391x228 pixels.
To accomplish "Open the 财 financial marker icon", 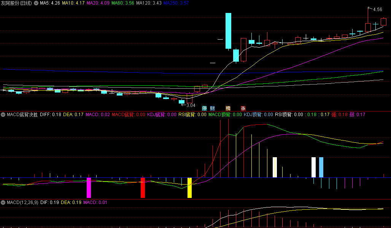I will [212, 108].
